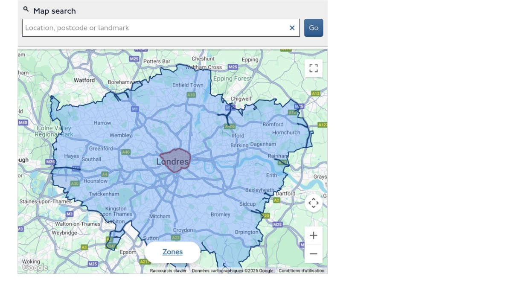Select Staines-upon-Thames on the map
The image size is (512, 288).
[x=46, y=201]
